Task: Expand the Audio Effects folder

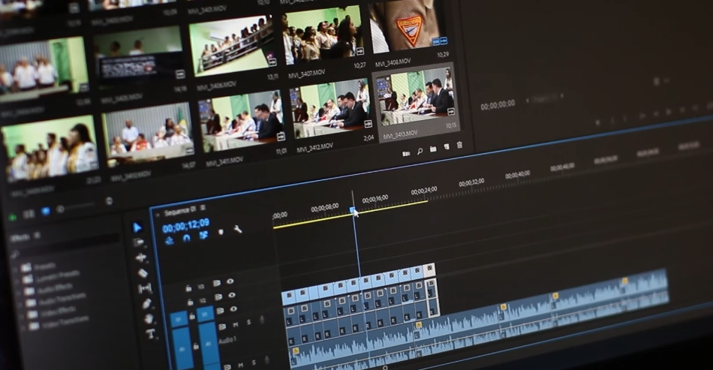Action: pos(20,293)
